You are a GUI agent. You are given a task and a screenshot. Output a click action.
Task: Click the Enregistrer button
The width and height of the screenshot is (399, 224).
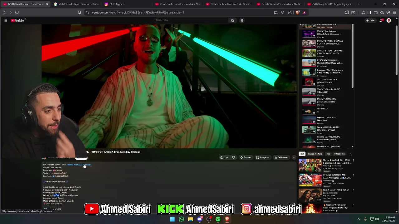[x=263, y=157]
